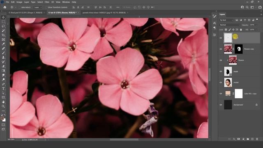Select the Eyedropper tool
This screenshot has width=263, height=148.
tap(3, 44)
